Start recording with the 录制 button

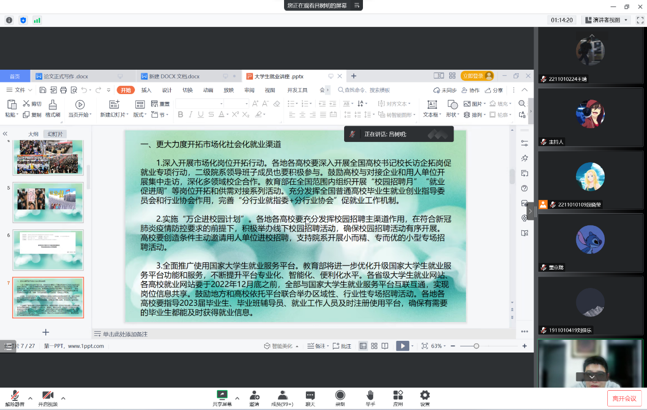[x=340, y=397]
